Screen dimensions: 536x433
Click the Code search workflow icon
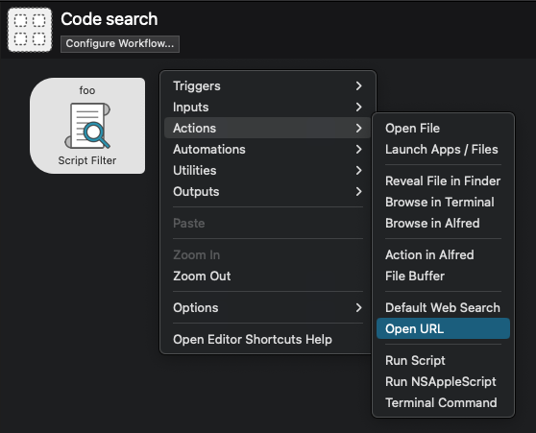[30, 30]
